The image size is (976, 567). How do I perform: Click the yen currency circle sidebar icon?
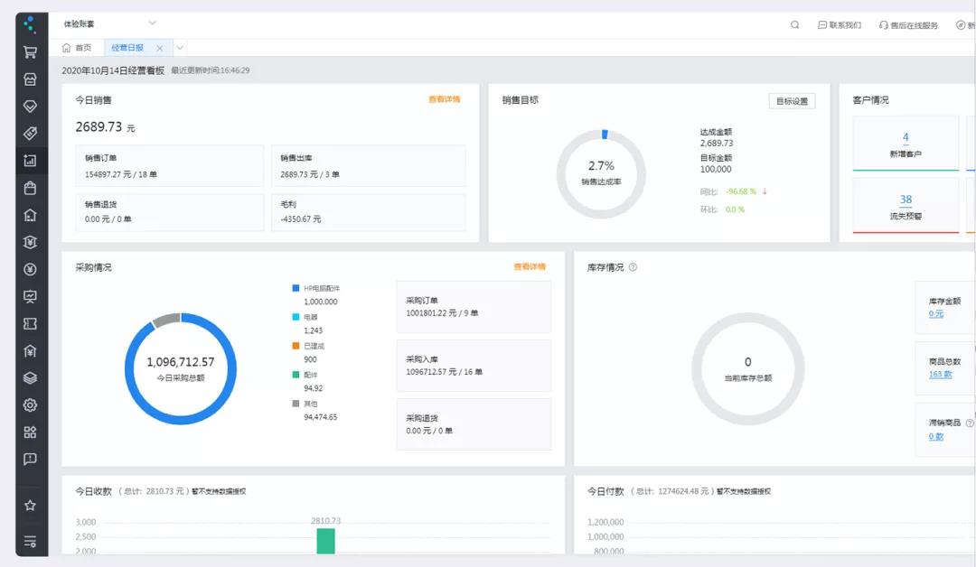(30, 269)
